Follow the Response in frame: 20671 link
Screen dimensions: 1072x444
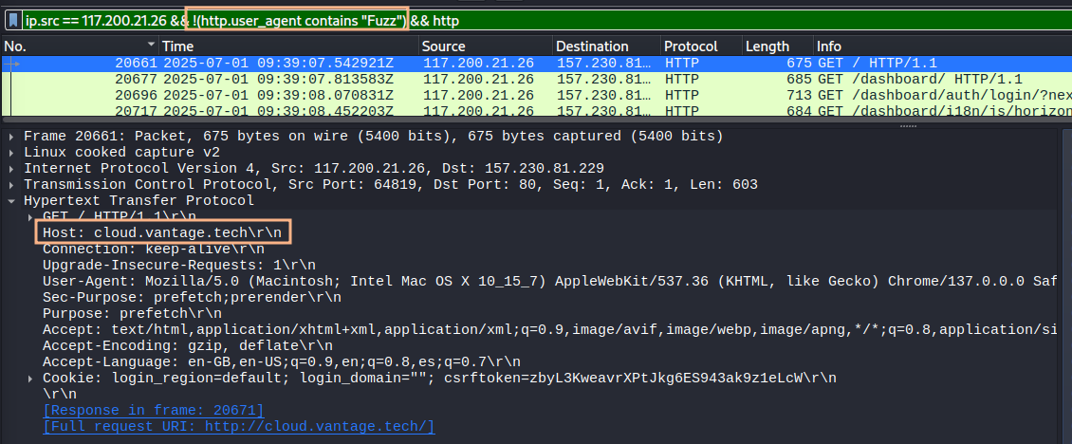[x=153, y=411]
